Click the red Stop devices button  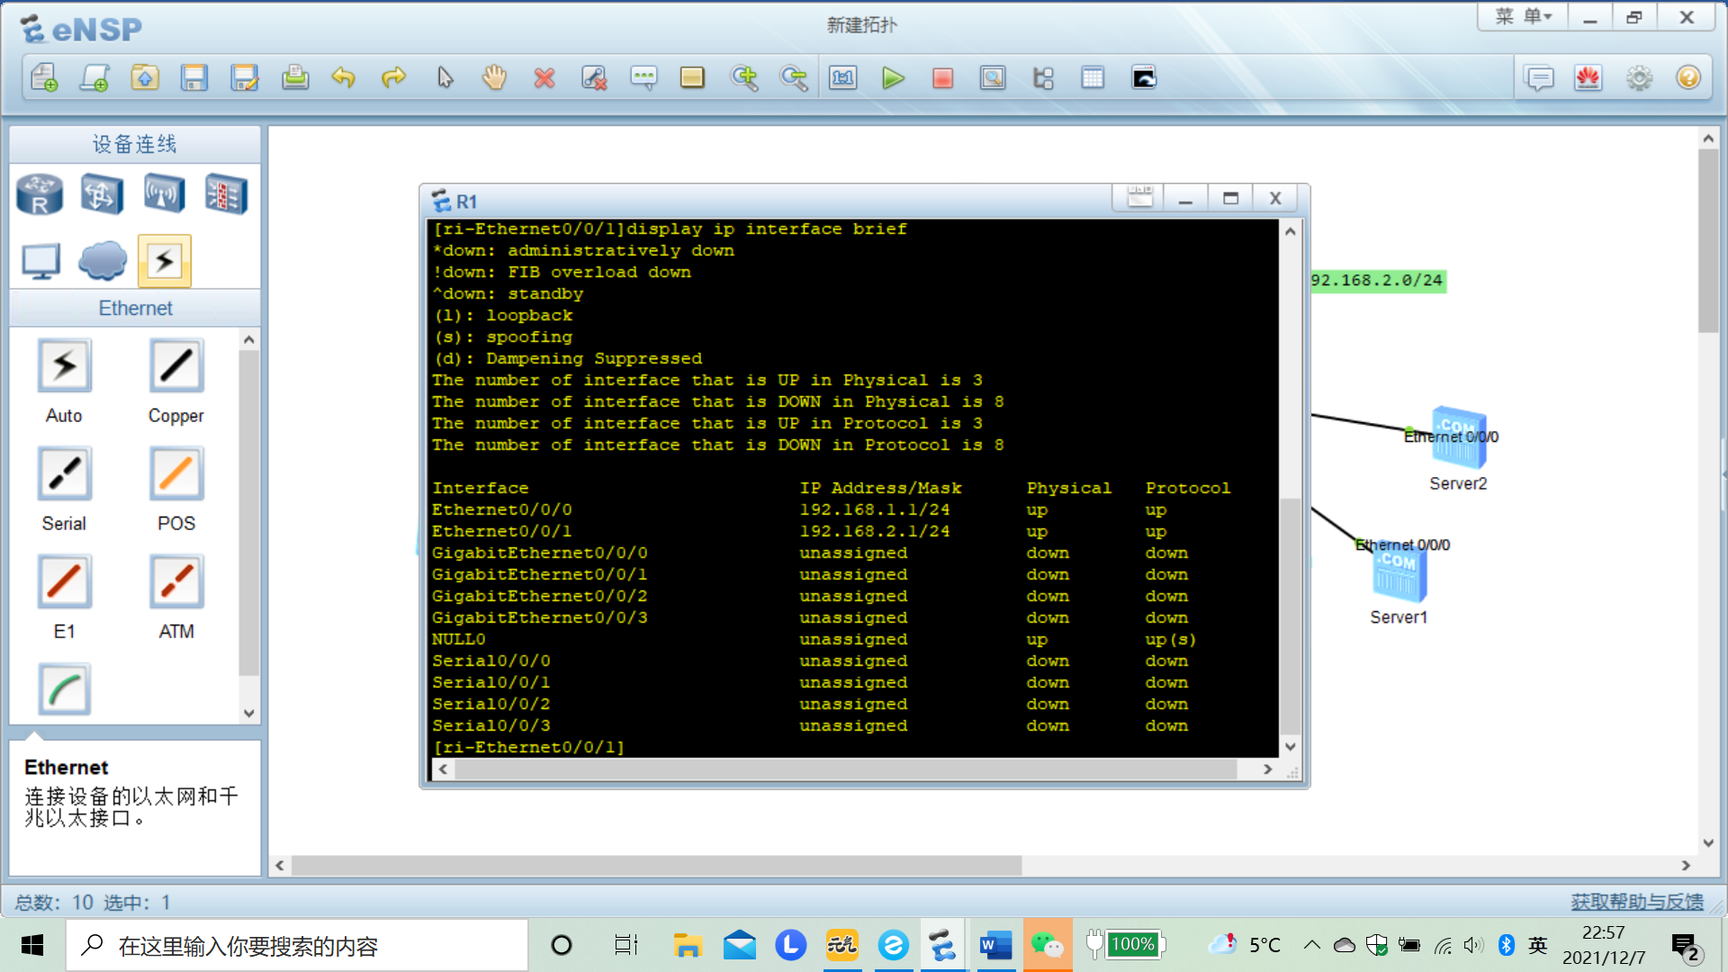pyautogui.click(x=942, y=78)
